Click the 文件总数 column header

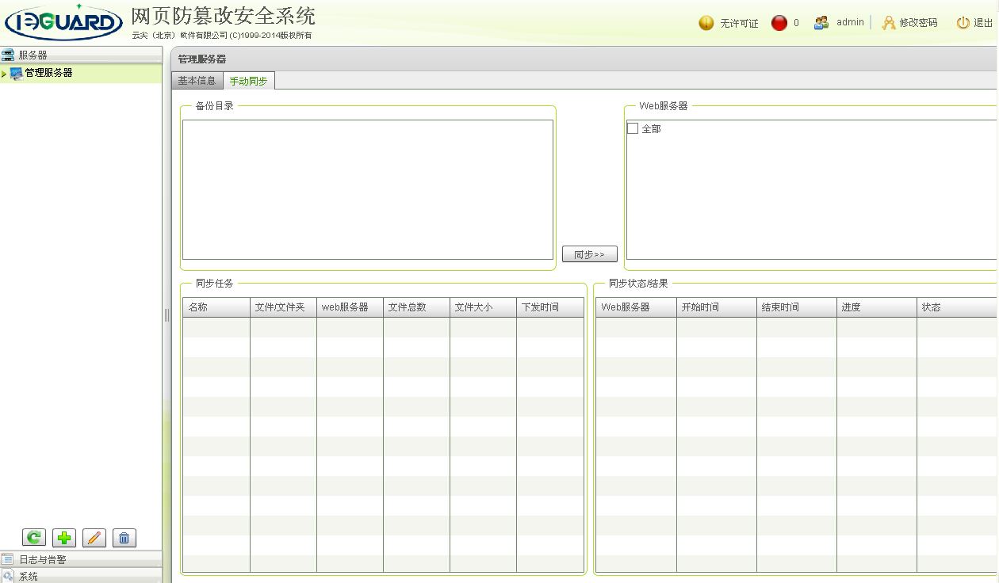(417, 307)
